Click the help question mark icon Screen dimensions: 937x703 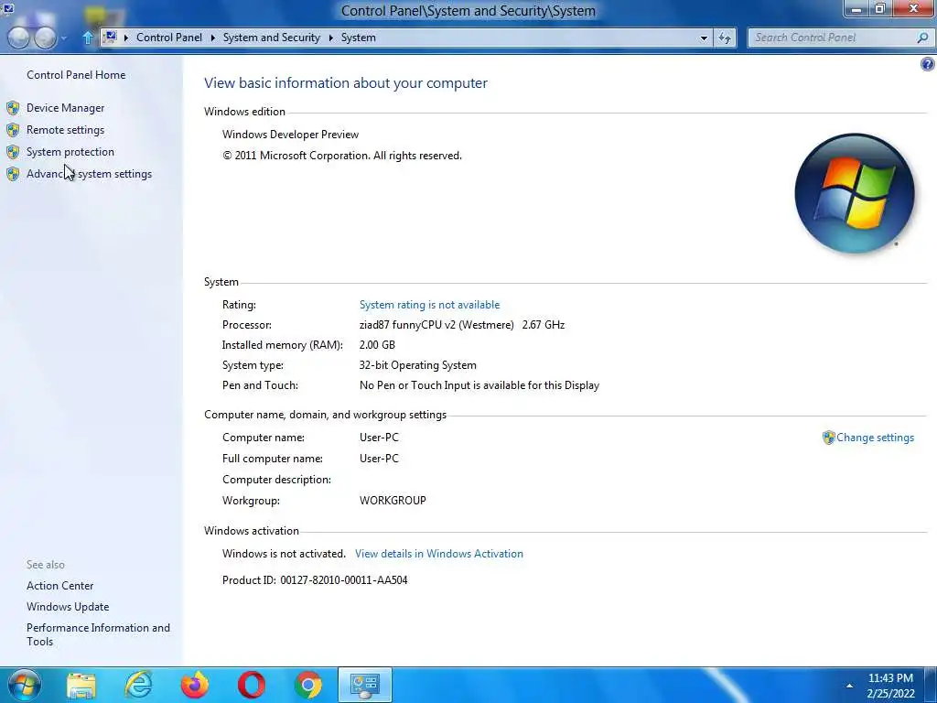tap(928, 65)
